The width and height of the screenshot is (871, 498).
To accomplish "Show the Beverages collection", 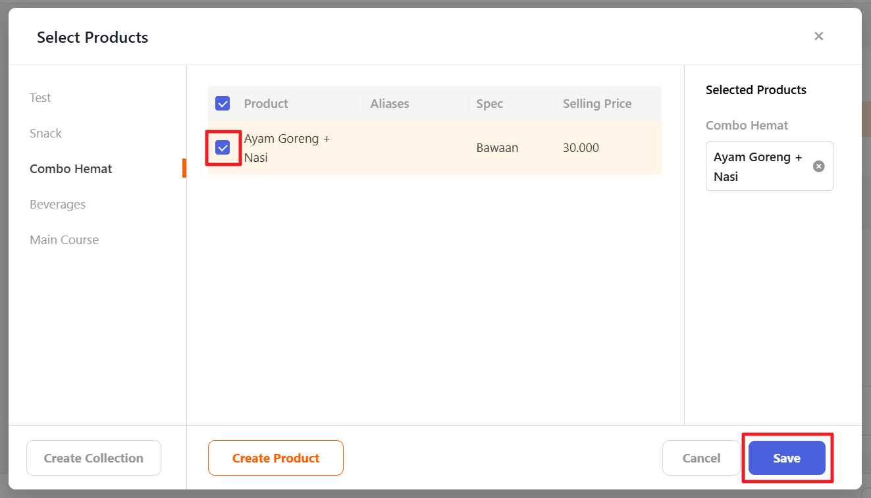I will click(x=57, y=204).
